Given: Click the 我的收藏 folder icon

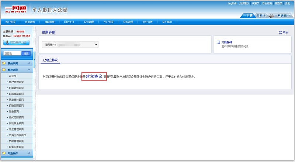Looking at the screenshot, I should point(4,63).
